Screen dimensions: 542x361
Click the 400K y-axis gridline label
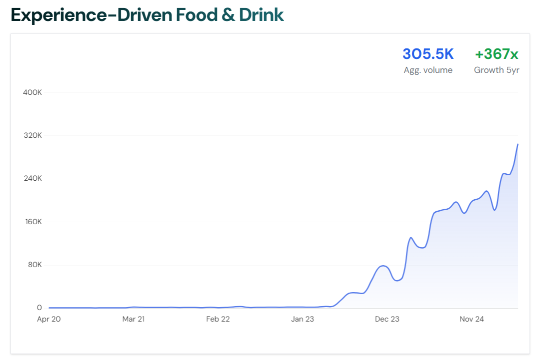pyautogui.click(x=32, y=92)
